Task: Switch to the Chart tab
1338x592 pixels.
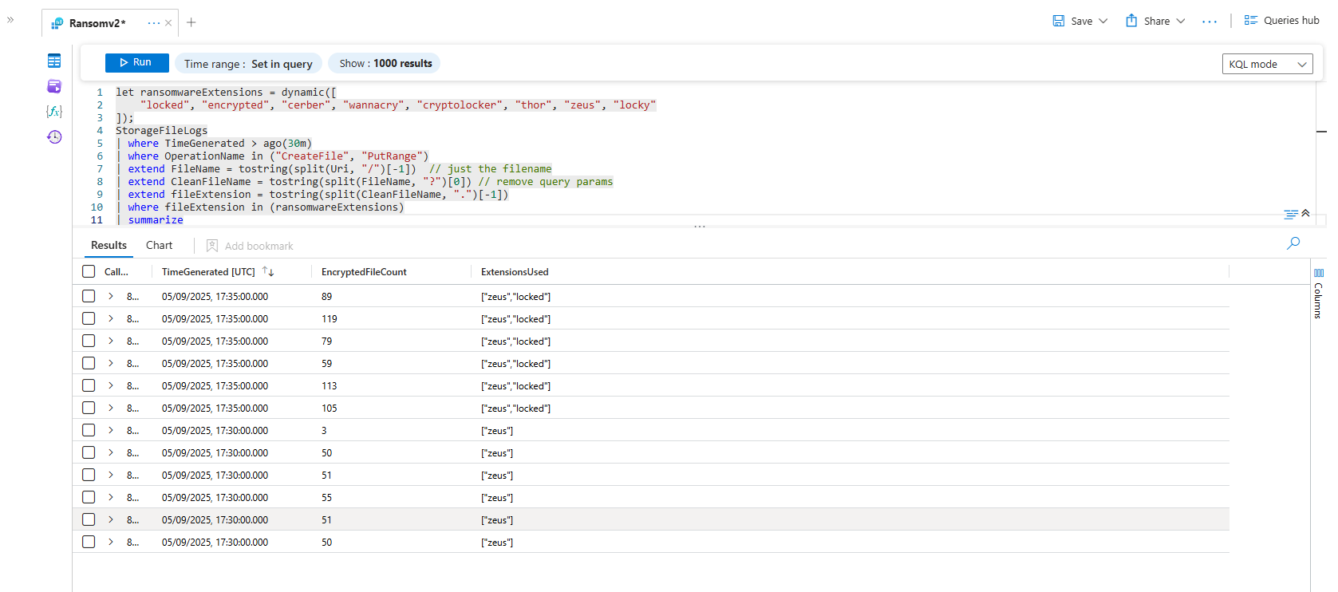Action: click(159, 245)
